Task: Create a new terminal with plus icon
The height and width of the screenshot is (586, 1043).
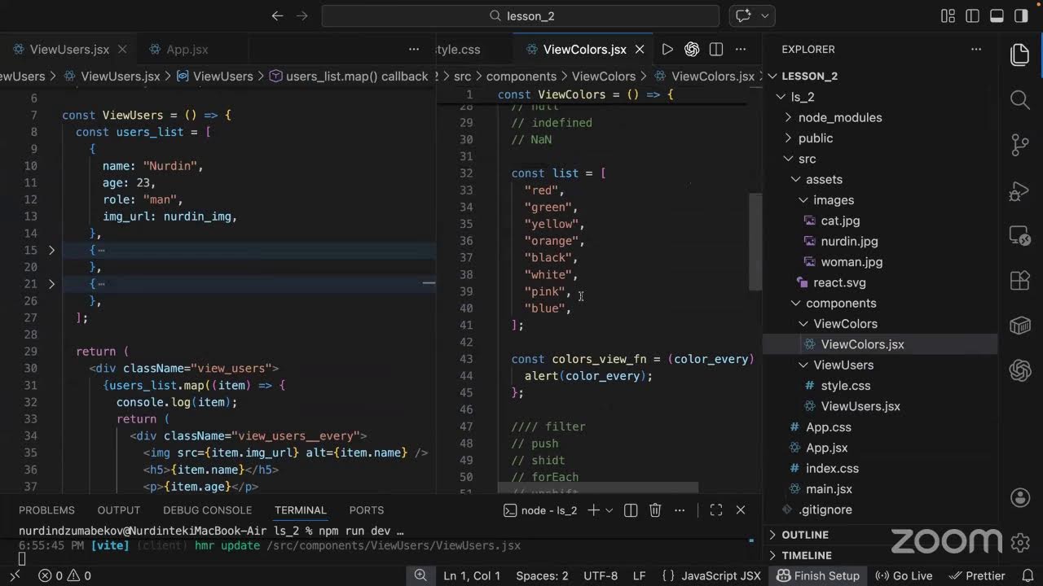Action: (x=593, y=510)
